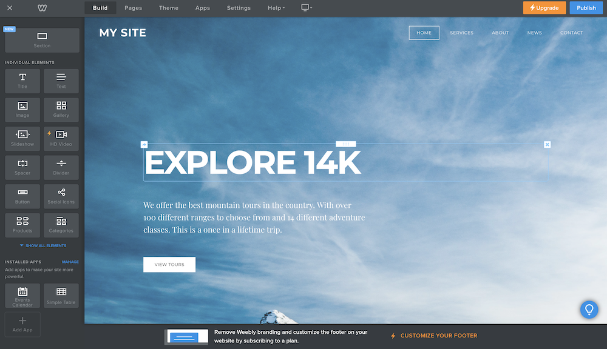The height and width of the screenshot is (349, 607).
Task: Click the footer preview thumbnail
Action: tap(186, 337)
